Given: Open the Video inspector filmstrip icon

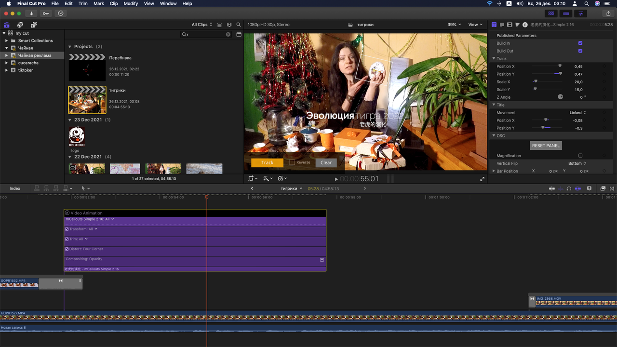Looking at the screenshot, I should click(x=510, y=25).
